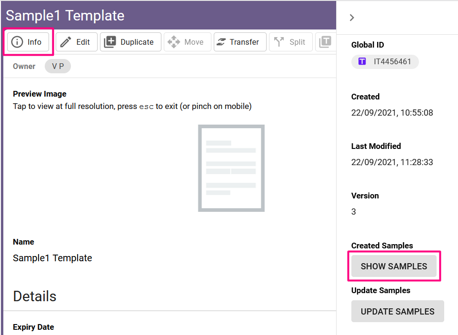The height and width of the screenshot is (335, 458).
Task: Open the Info panel button
Action: pyautogui.click(x=28, y=42)
